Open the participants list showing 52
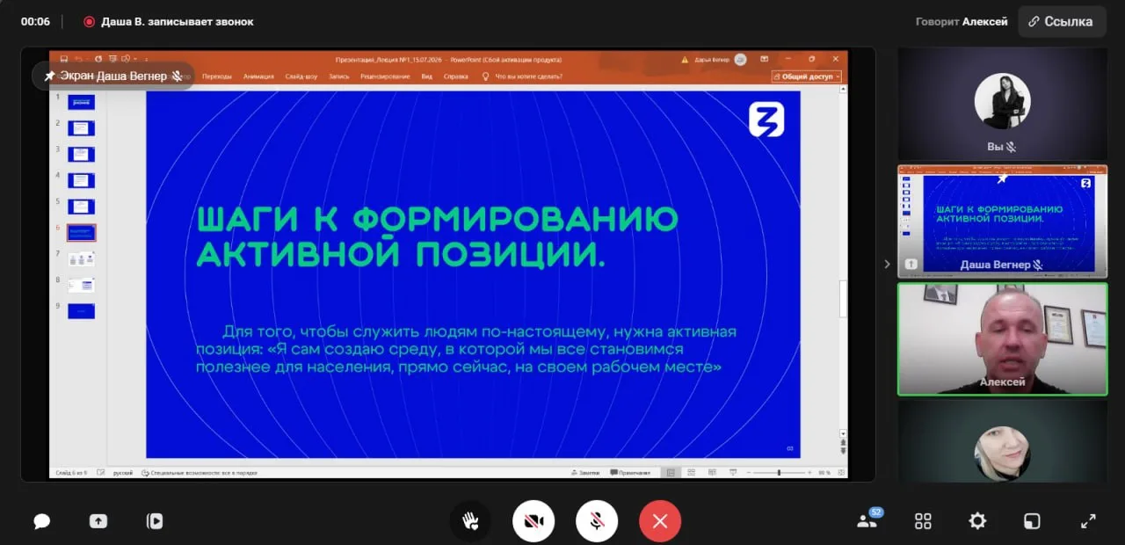 tap(868, 520)
